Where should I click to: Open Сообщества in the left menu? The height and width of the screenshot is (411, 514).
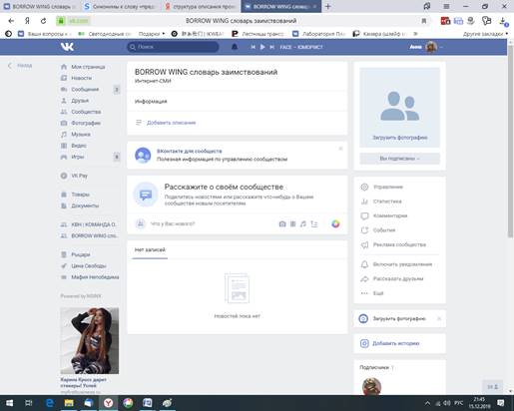pyautogui.click(x=86, y=112)
